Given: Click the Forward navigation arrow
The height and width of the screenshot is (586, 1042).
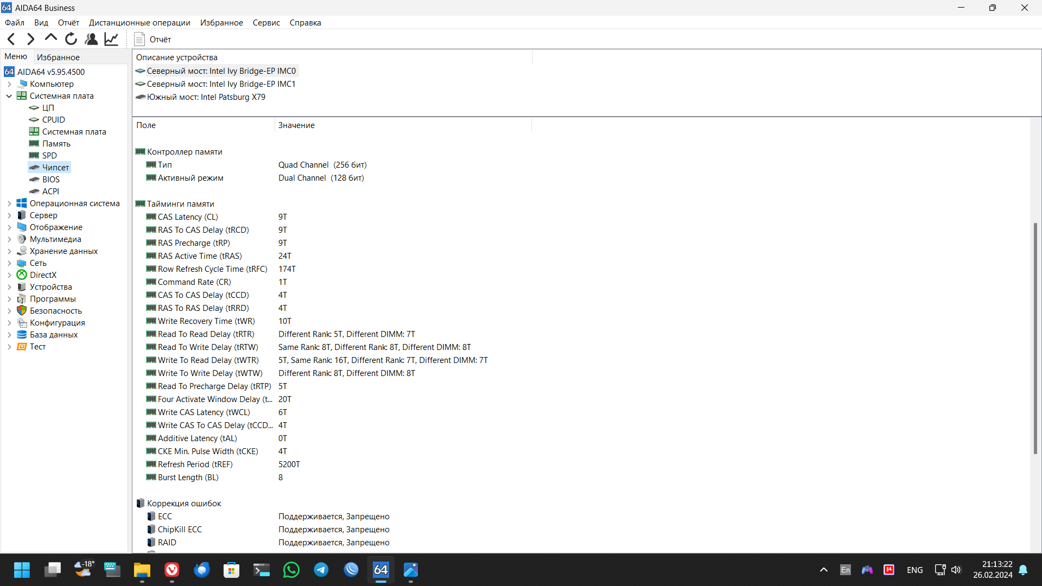Looking at the screenshot, I should 31,39.
